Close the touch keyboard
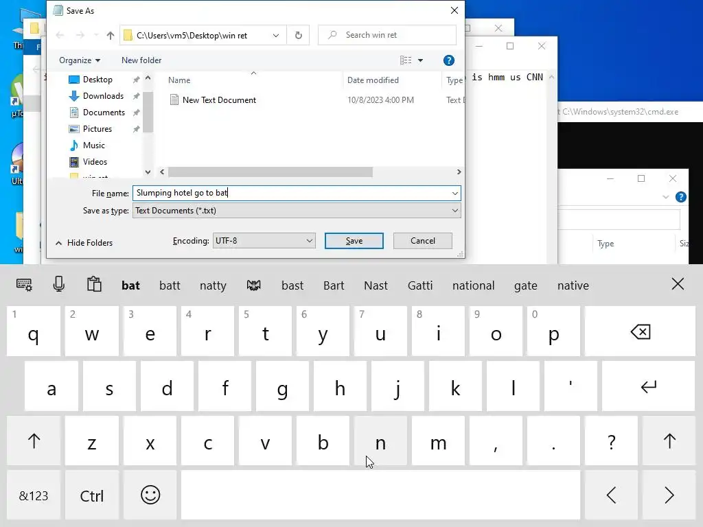Viewport: 703px width, 527px height. (678, 283)
